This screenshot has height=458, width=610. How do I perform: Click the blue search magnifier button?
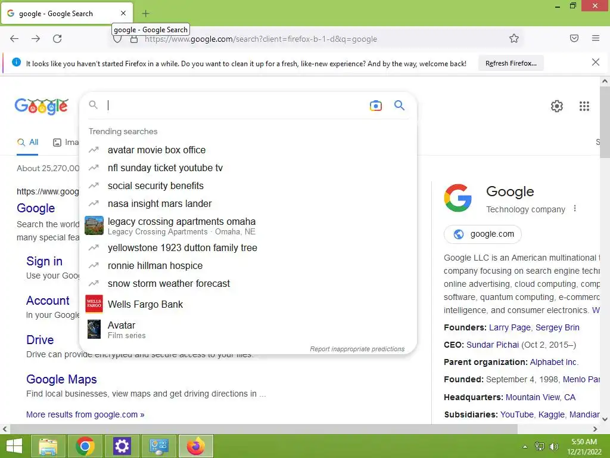coord(400,105)
